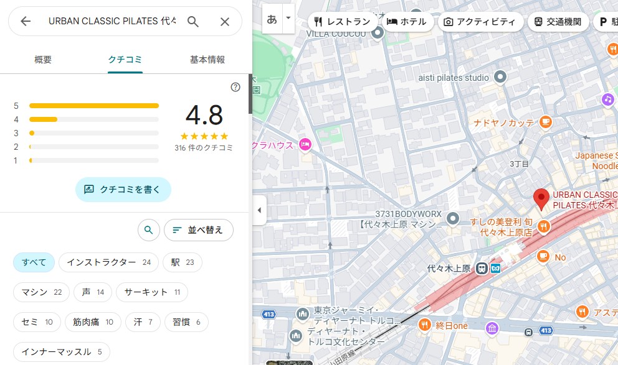Image resolution: width=618 pixels, height=365 pixels.
Task: Filter reviews by マシン chip
Action: coord(41,292)
